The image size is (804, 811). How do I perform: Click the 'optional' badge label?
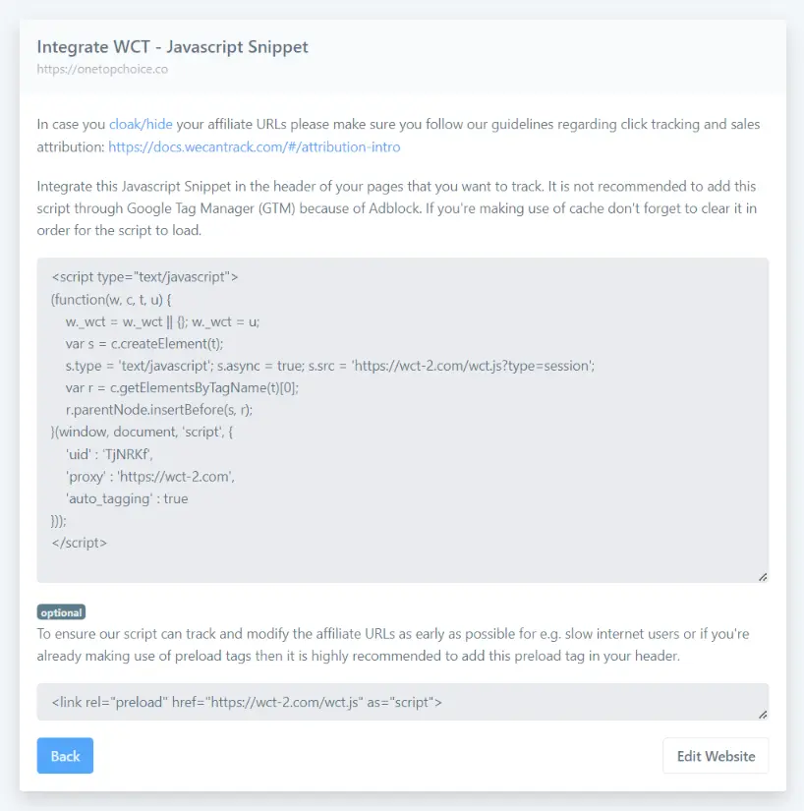click(x=61, y=612)
